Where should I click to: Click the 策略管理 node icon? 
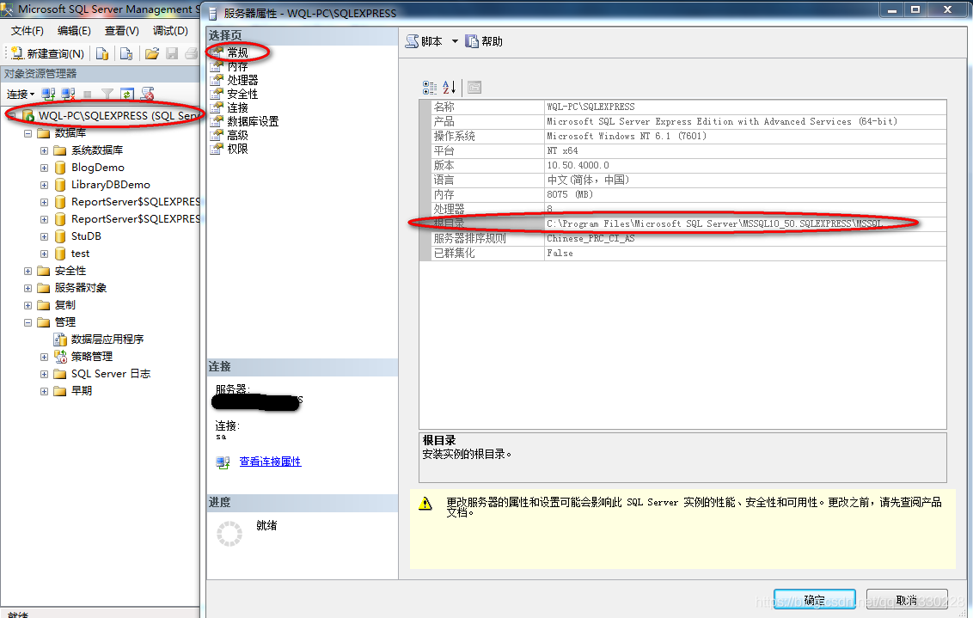60,357
